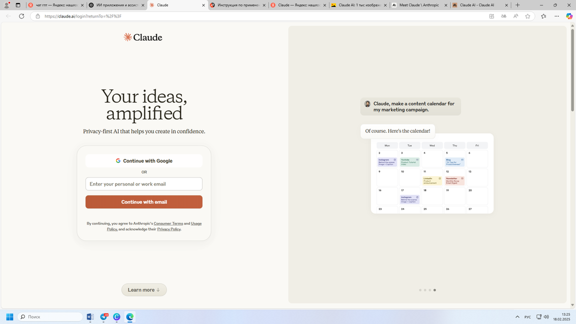Click the Copilot icon in Edge toolbar
Viewport: 576px width, 324px height.
pyautogui.click(x=569, y=16)
